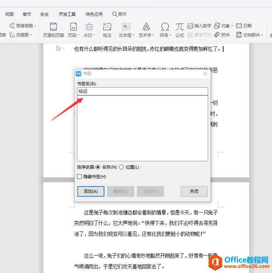Click the 查找 search magnifier icon
Screen dimensions: 272x273
point(115,14)
